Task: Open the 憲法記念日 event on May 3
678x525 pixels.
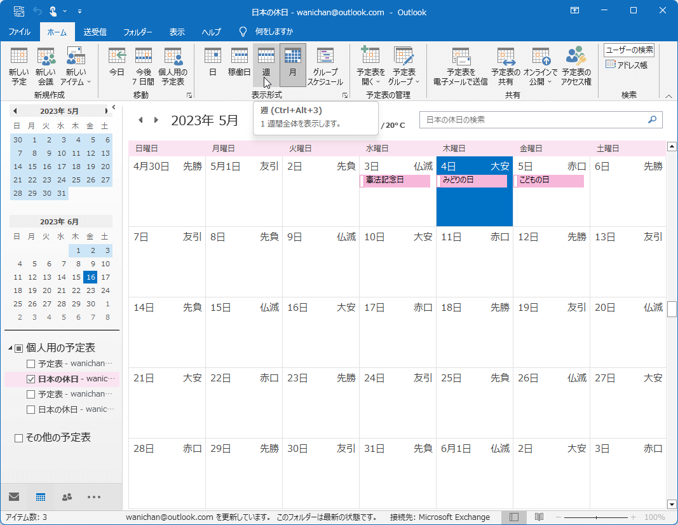Action: point(395,181)
